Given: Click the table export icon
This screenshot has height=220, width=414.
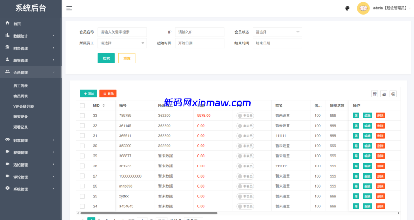Looking at the screenshot, I should tap(384, 94).
